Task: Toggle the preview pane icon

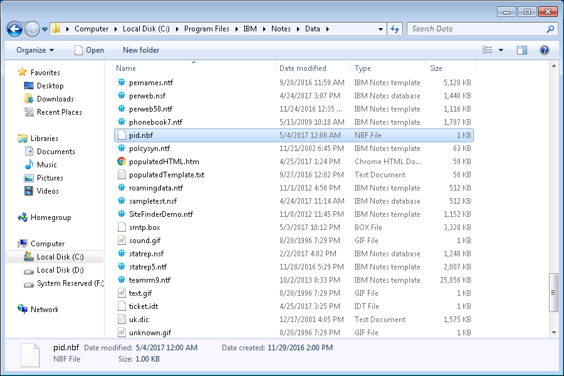Action: tap(522, 50)
